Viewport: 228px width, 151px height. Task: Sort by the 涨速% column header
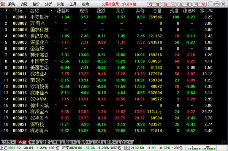point(189,11)
